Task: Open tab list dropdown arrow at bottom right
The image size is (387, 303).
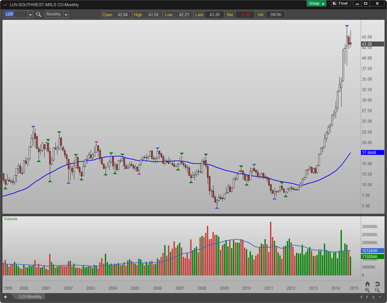Action: point(380,297)
